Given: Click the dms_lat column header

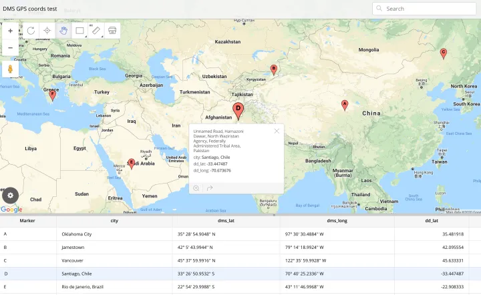Looking at the screenshot, I should (x=226, y=220).
